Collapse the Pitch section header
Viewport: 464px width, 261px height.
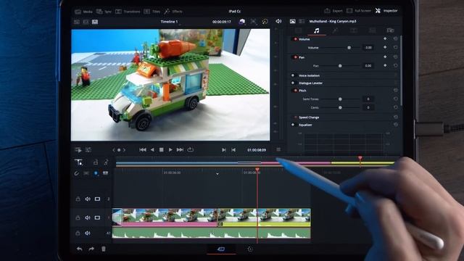pos(302,91)
